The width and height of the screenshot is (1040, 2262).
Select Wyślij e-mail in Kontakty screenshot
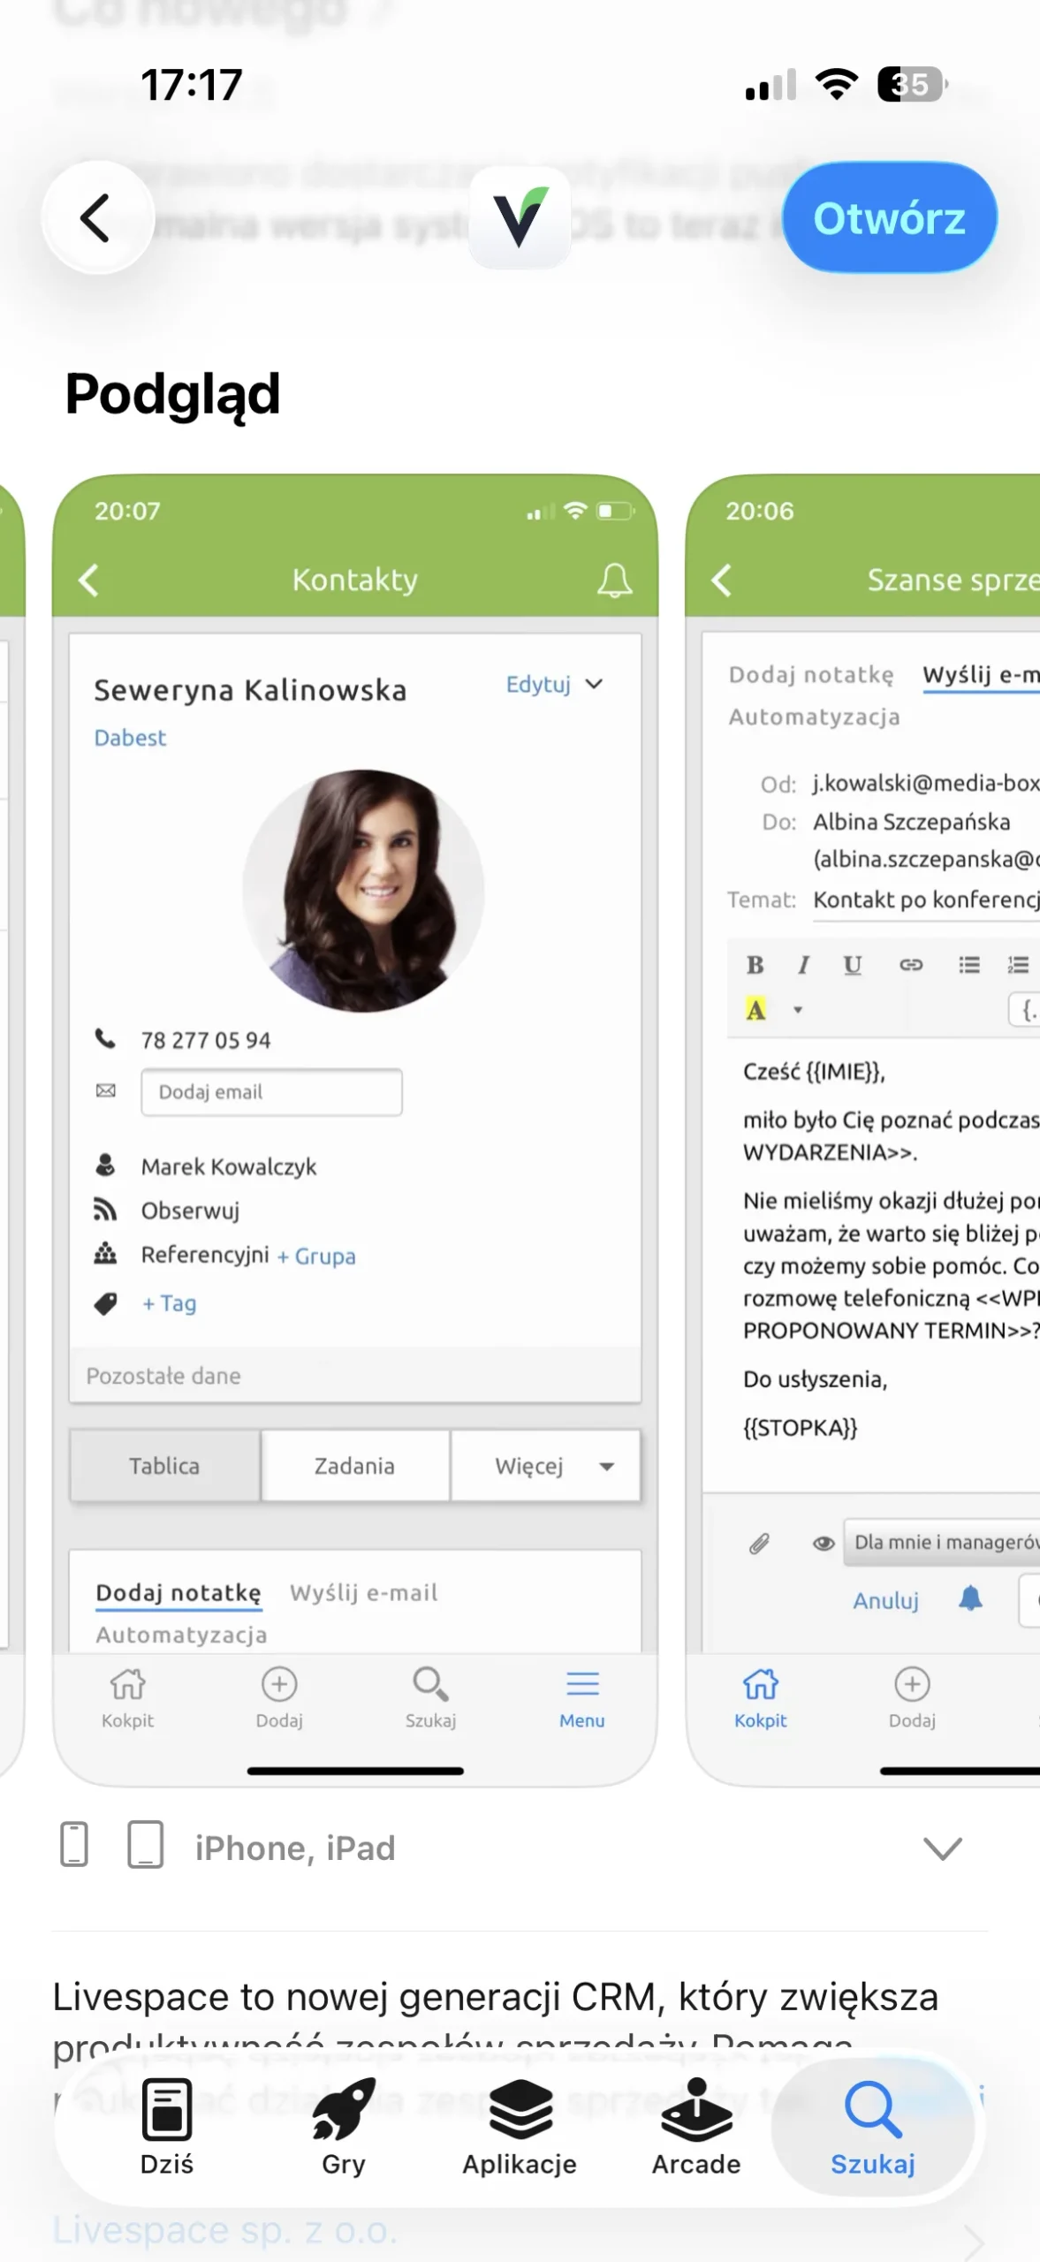point(364,1593)
